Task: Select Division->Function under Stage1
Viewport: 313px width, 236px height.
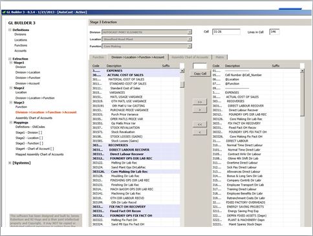Action: tap(28, 78)
